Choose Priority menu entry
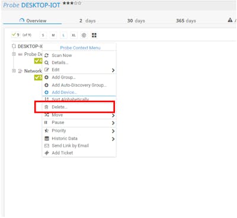This screenshot has width=237, height=218. coord(79,131)
